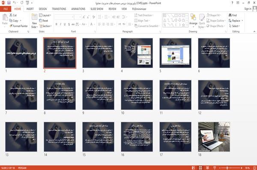Select slide 5 thumbnail with web screenshot
This screenshot has width=257, height=170.
175,53
